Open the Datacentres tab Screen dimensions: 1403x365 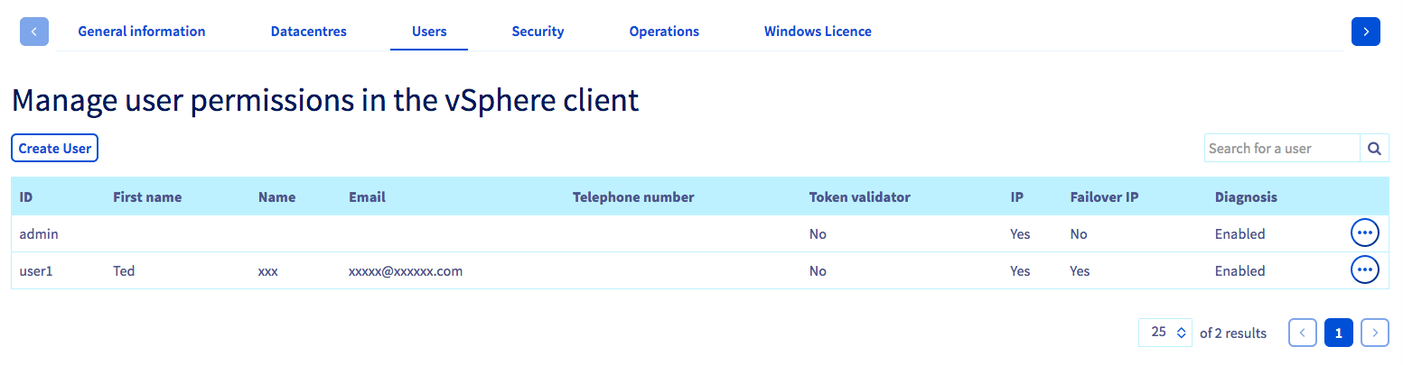[309, 32]
